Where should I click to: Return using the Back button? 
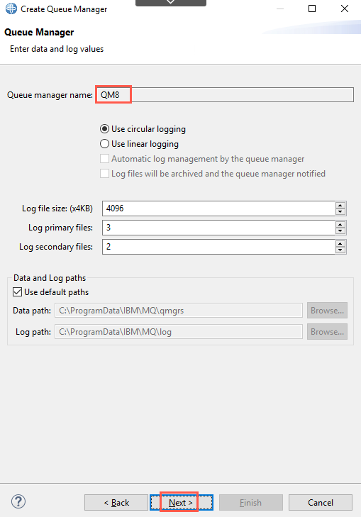point(116,503)
